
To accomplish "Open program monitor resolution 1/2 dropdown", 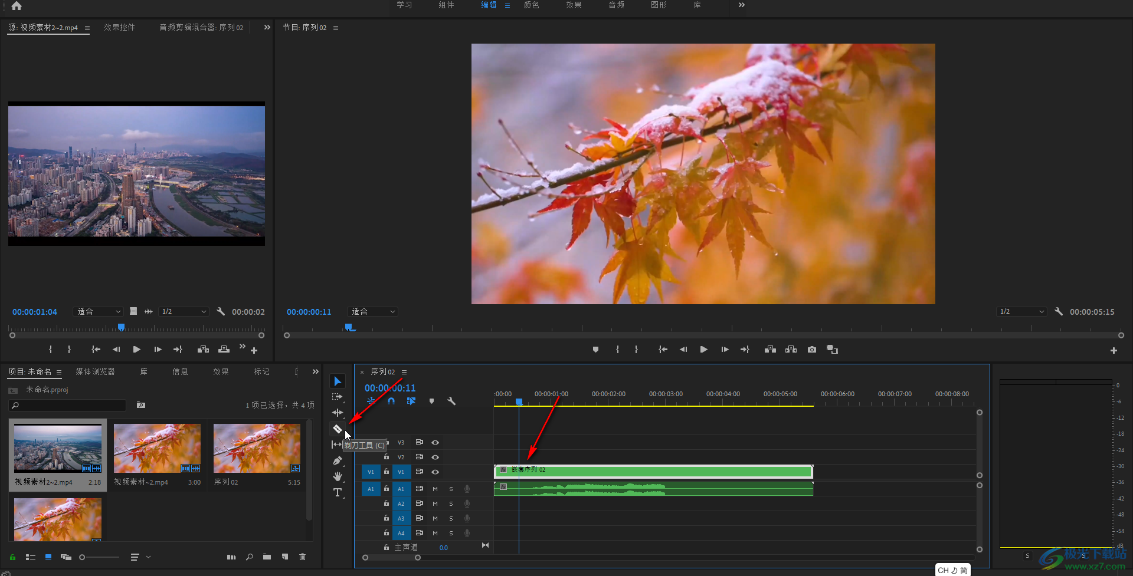I will click(1021, 311).
